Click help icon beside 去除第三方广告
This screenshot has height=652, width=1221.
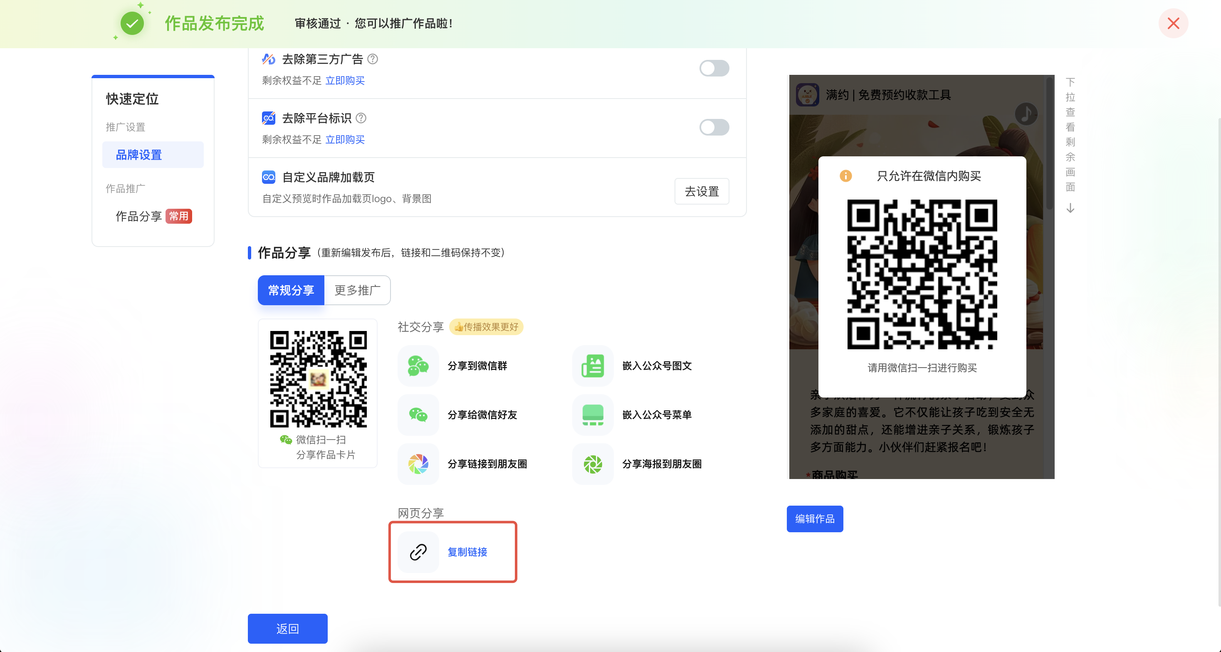click(373, 59)
